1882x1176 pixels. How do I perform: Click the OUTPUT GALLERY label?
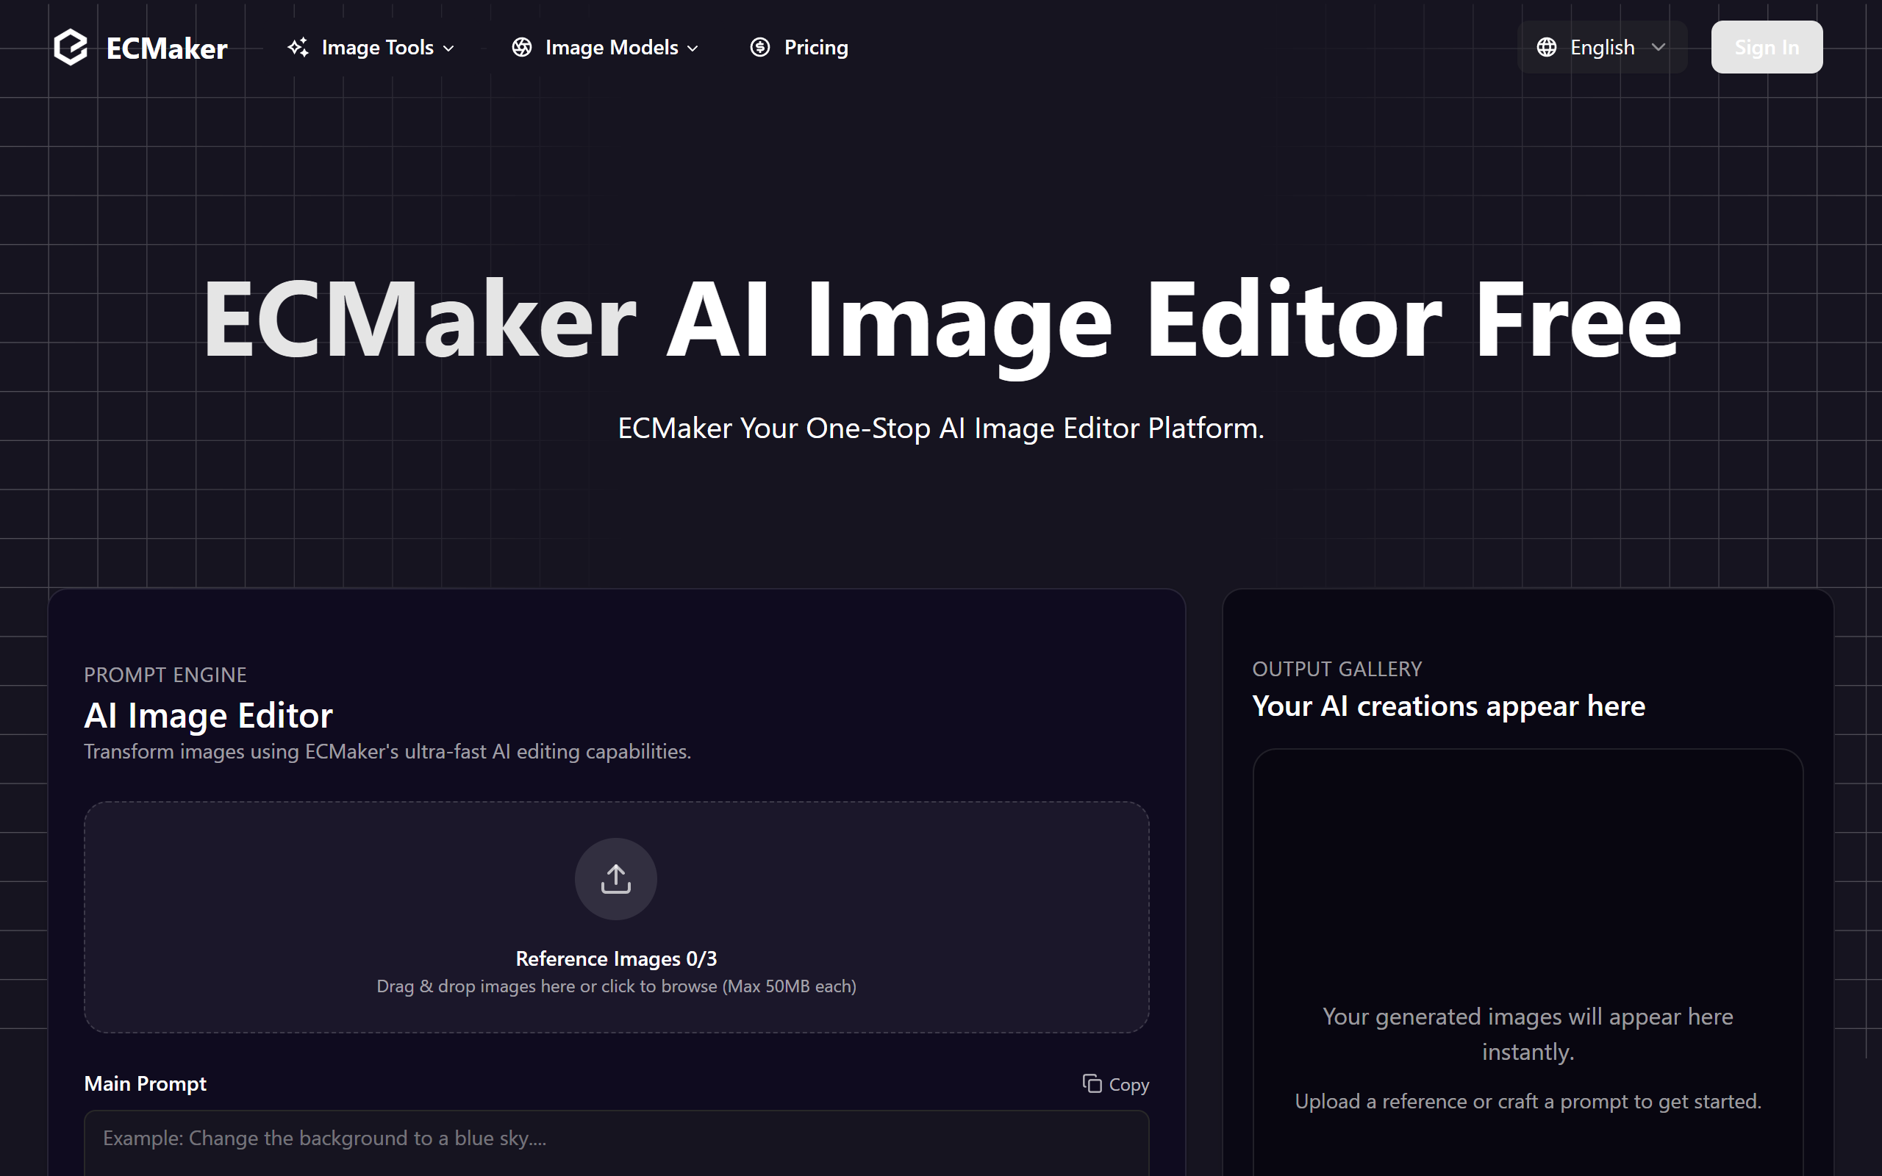(1337, 669)
